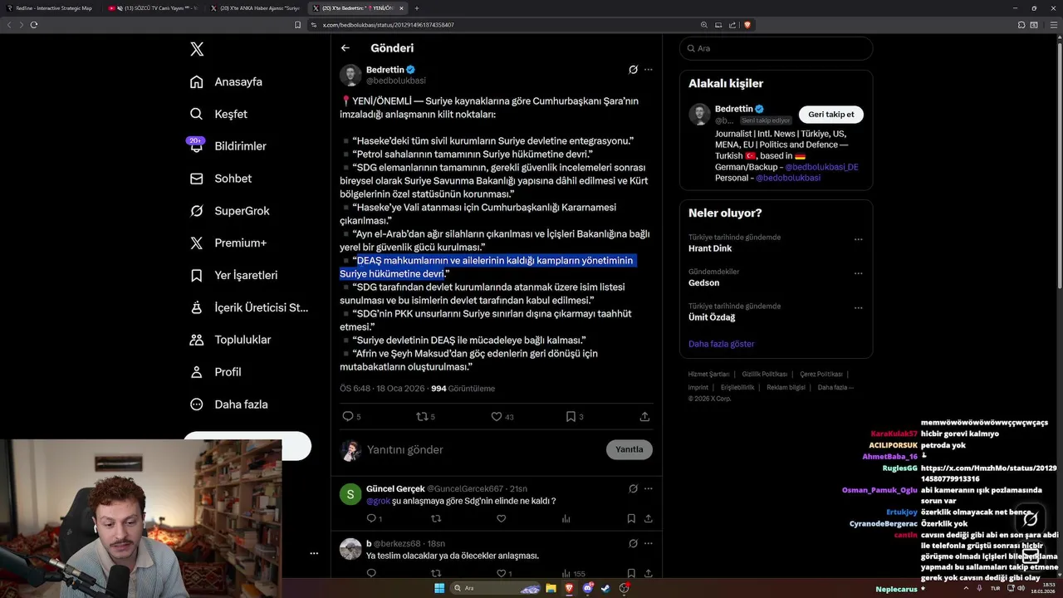Repost the main post
This screenshot has width=1063, height=598.
click(x=422, y=416)
